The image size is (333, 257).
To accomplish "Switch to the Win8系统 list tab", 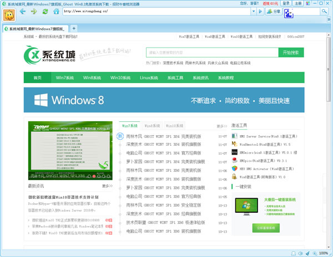I will click(152, 126).
